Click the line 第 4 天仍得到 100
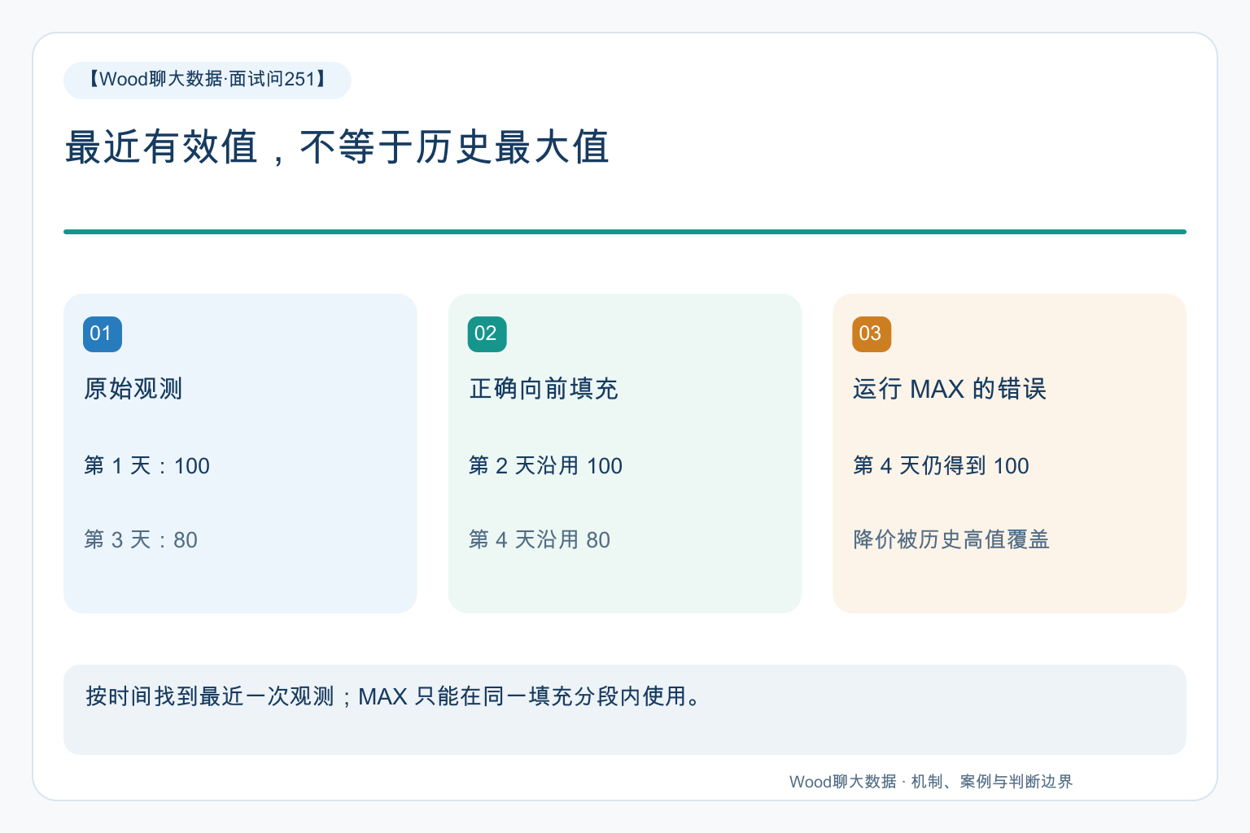This screenshot has width=1250, height=833. coord(942,466)
